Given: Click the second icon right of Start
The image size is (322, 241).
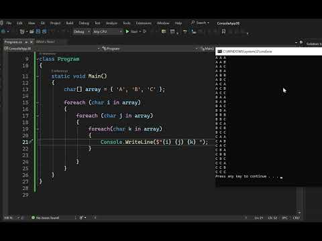Looking at the screenshot, I should [x=172, y=31].
